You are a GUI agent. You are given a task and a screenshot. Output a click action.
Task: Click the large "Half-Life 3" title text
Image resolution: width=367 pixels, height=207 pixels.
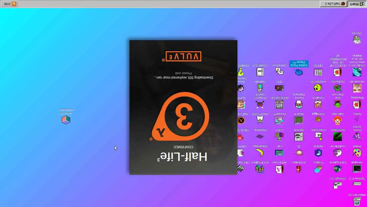[182, 157]
